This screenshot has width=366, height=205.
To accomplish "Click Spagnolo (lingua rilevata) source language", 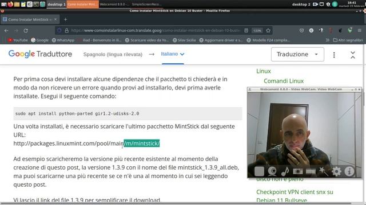I will point(113,54).
